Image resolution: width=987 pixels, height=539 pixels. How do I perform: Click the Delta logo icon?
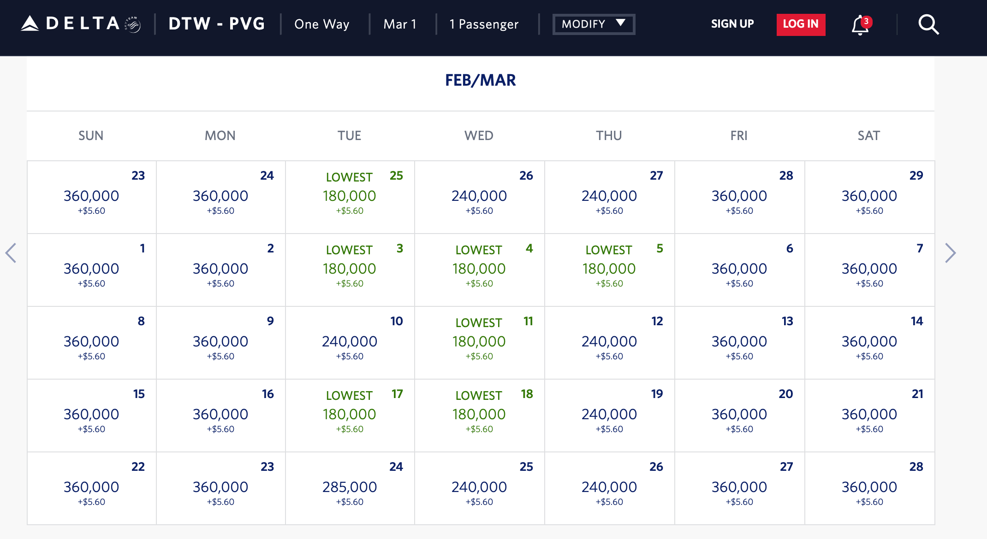tap(30, 24)
